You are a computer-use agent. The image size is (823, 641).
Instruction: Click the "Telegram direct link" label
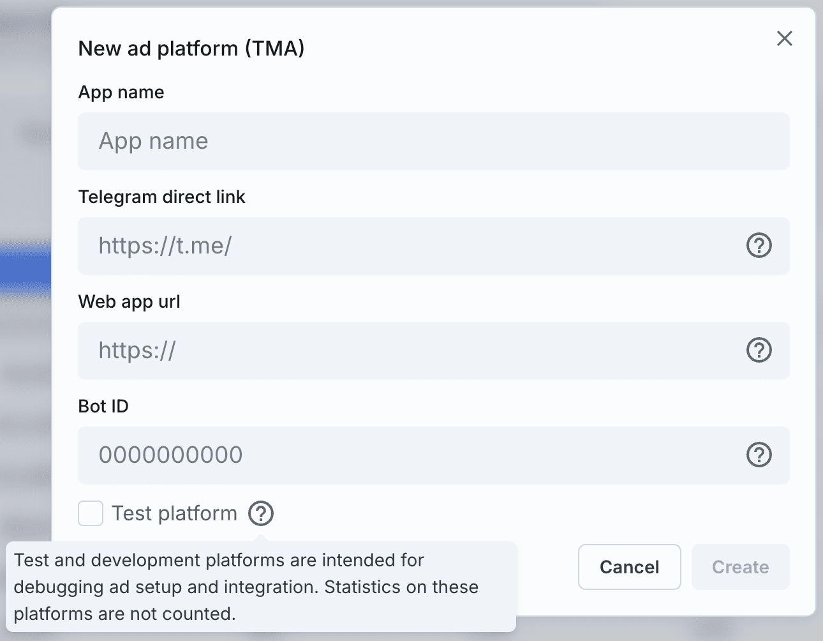pyautogui.click(x=161, y=197)
